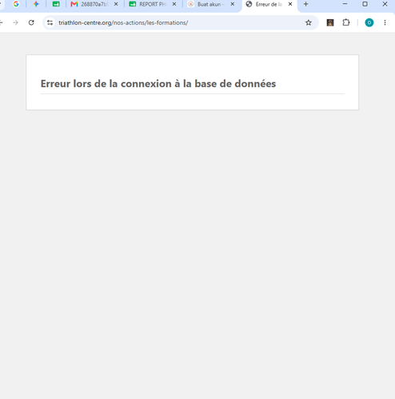The image size is (395, 399).
Task: Close the REPORT PH tab
Action: tap(174, 4)
